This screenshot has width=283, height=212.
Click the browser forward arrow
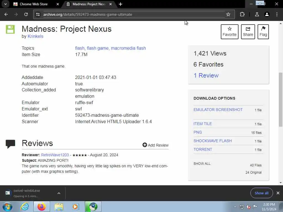[x=16, y=14]
